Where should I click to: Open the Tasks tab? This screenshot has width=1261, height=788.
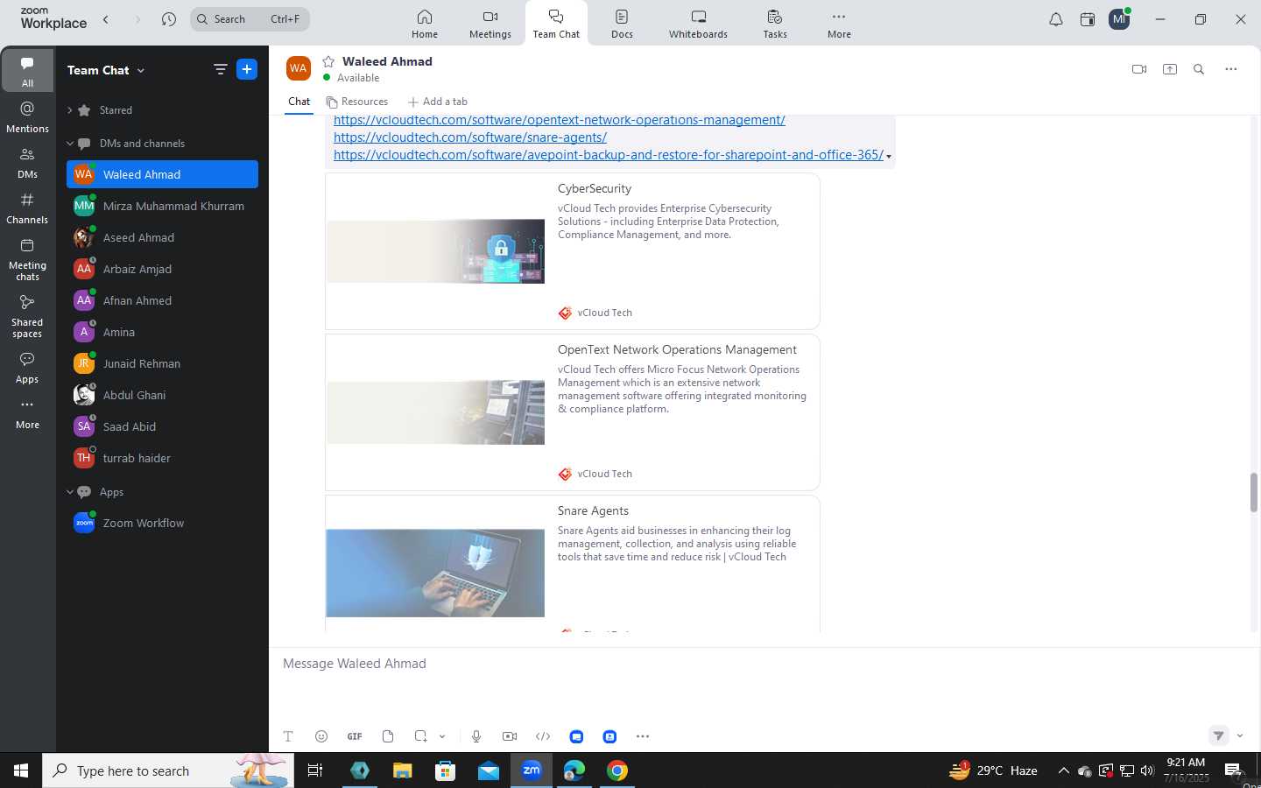coord(775,24)
